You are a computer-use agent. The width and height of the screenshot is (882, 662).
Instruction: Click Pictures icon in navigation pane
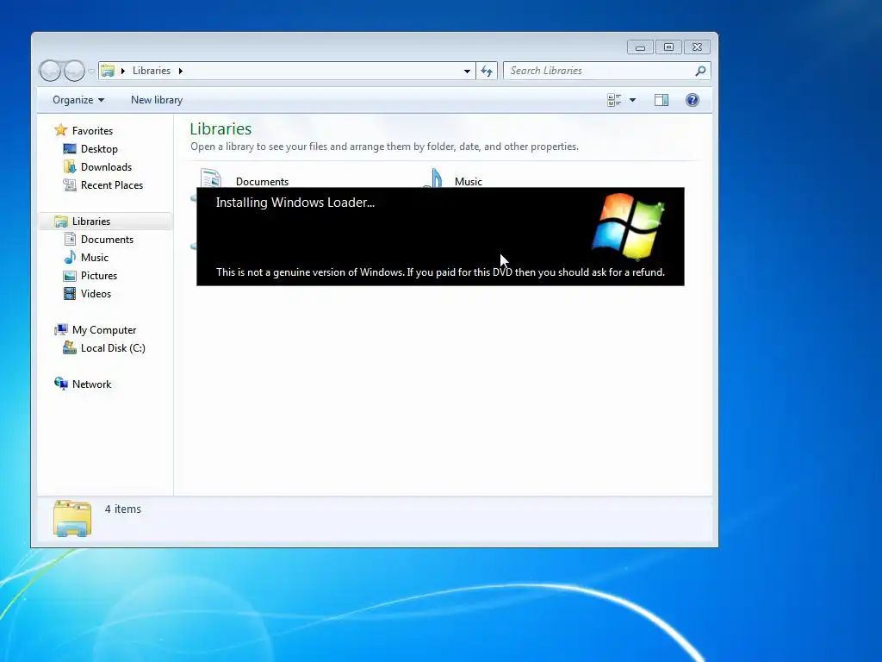[x=70, y=276]
